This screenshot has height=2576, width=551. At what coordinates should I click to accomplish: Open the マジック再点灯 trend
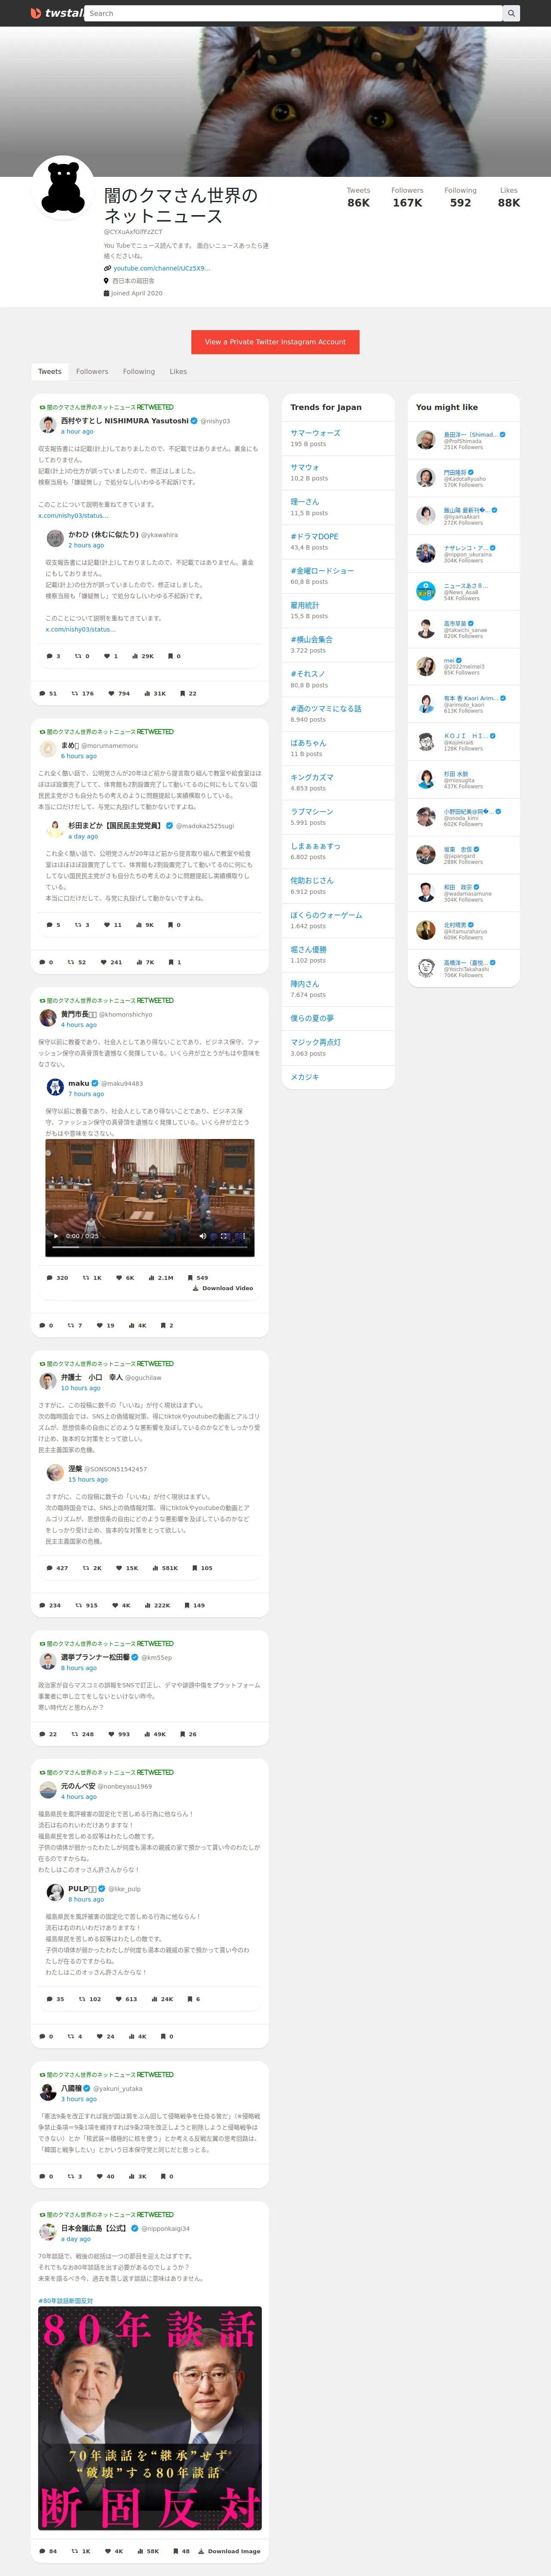coord(316,1042)
